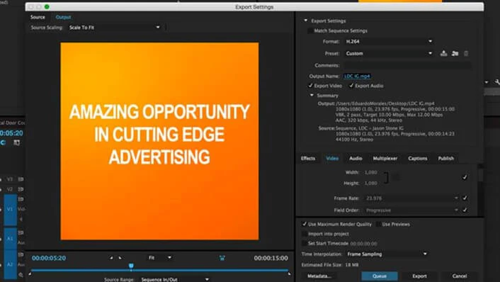This screenshot has width=500, height=282.
Task: Click the LDC IG.mp4 output name link
Action: click(357, 76)
